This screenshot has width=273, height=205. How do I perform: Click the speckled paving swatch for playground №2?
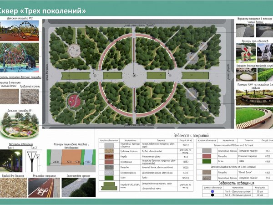pyautogui.click(x=207, y=178)
